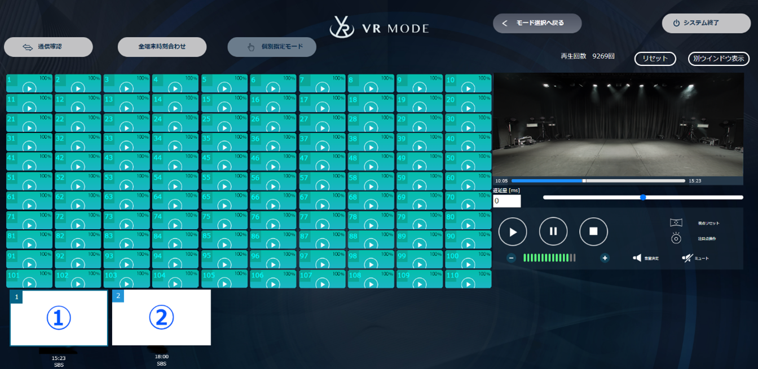The width and height of the screenshot is (758, 369).
Task: Toggle individual selection mode (個別指定モード)
Action: point(272,47)
